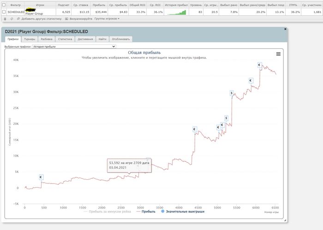
Task: Open the История прибыли chart selector
Action: click(x=74, y=47)
